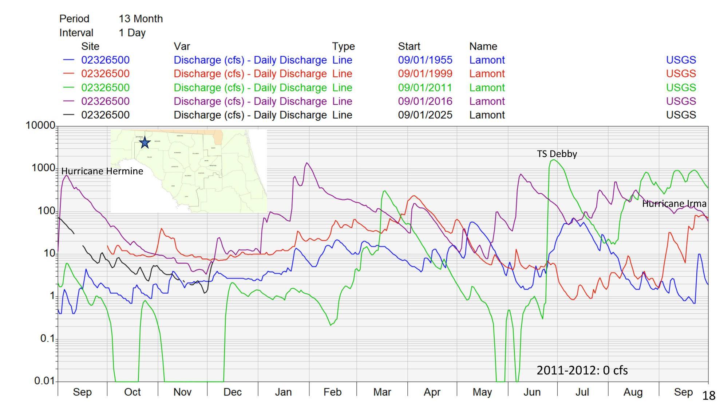Click the Sep axis label
The height and width of the screenshot is (409, 728).
coord(83,392)
